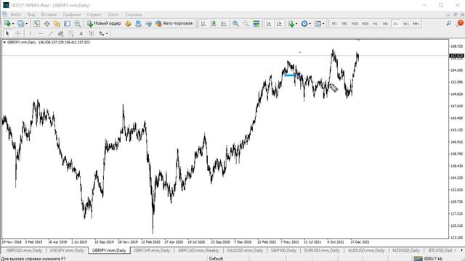The height and width of the screenshot is (261, 465).
Task: Select the equidistant channel tool
Action: pyautogui.click(x=61, y=33)
